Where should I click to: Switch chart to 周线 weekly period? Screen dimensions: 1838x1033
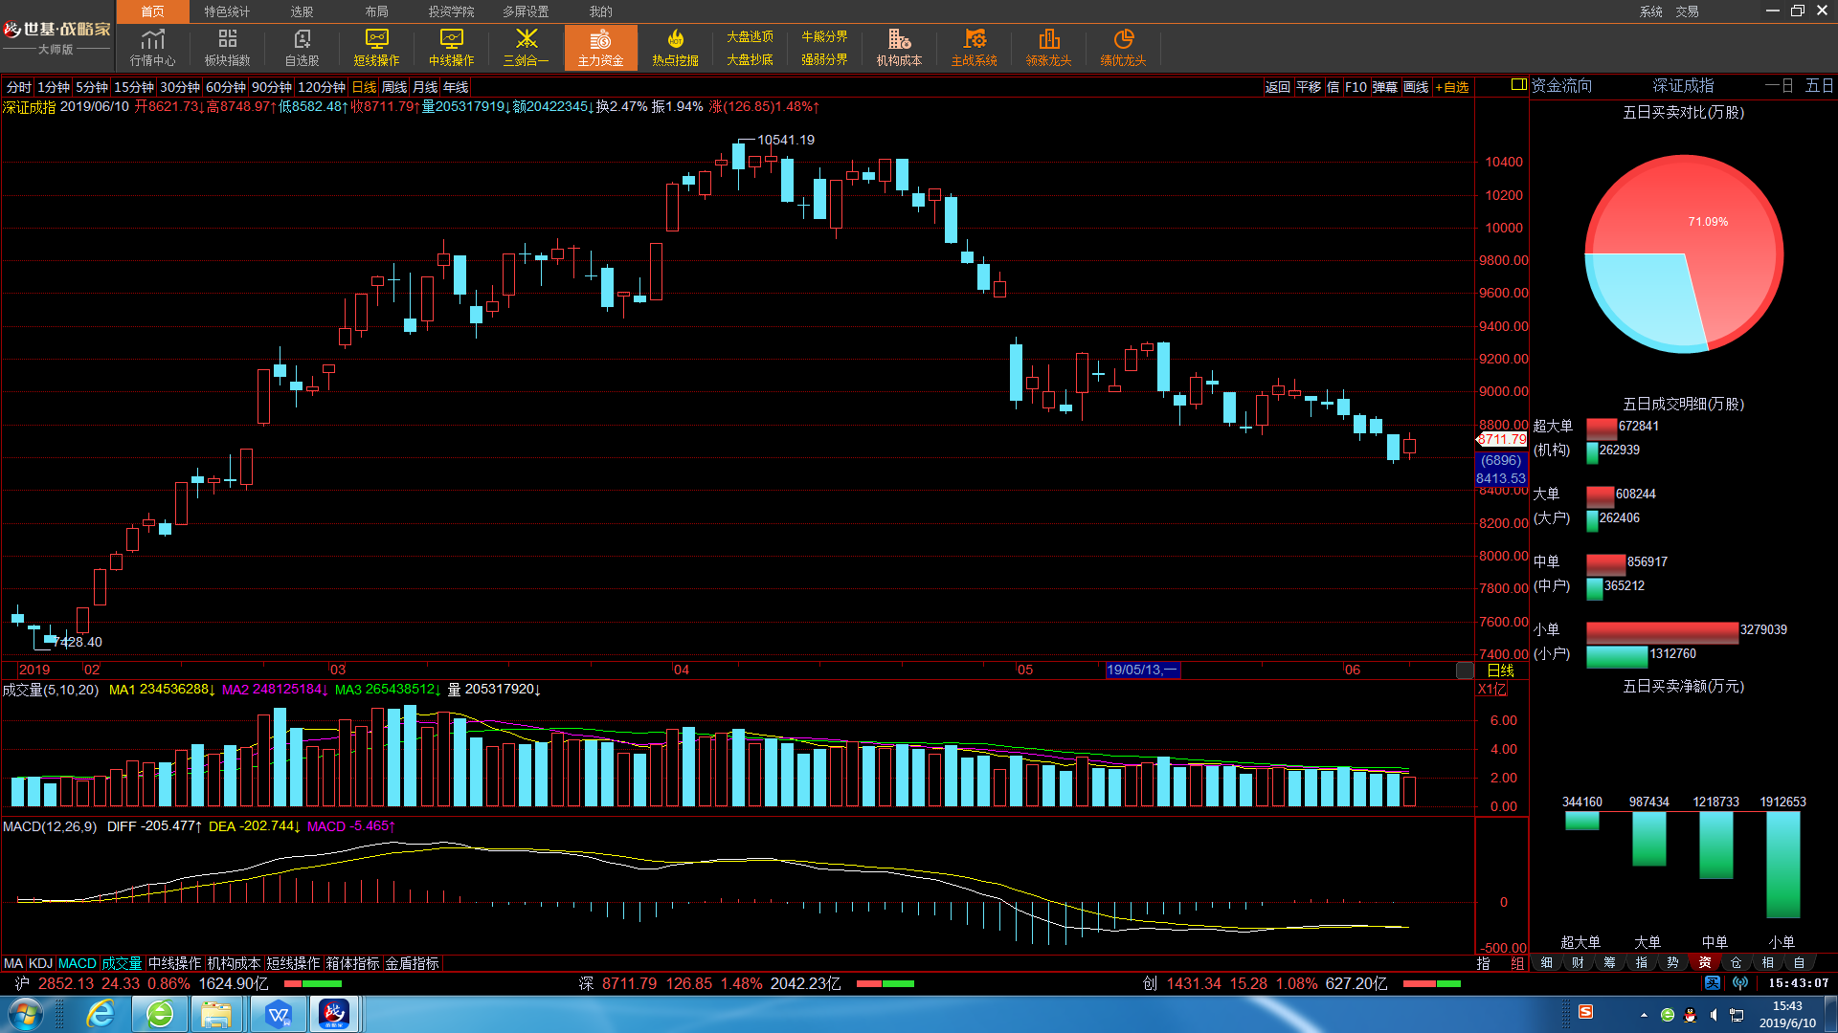tap(394, 87)
